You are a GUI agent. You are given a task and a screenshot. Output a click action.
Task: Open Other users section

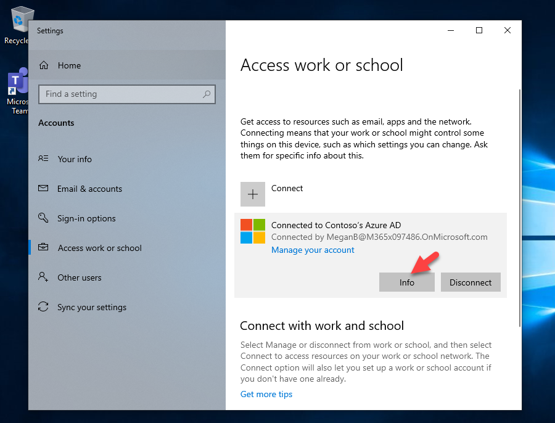point(126,277)
